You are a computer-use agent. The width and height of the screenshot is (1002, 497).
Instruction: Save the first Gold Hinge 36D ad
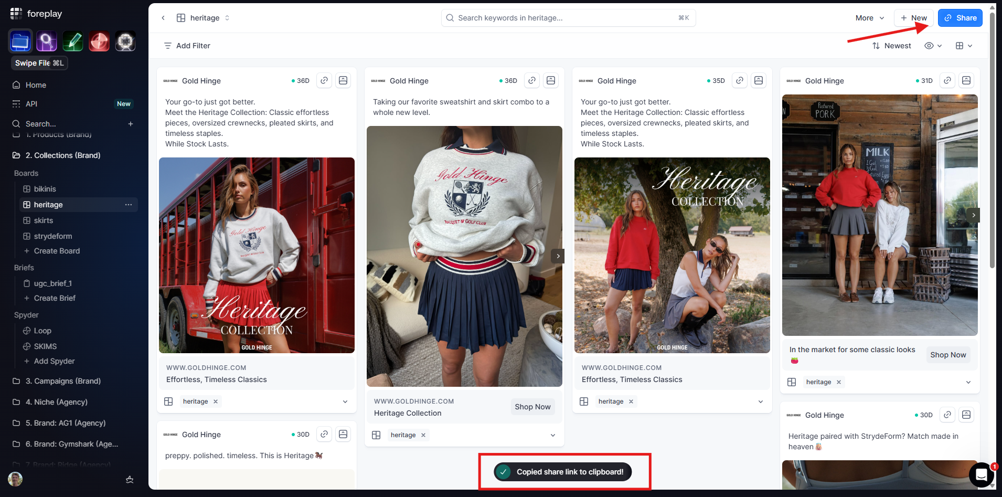click(x=343, y=80)
